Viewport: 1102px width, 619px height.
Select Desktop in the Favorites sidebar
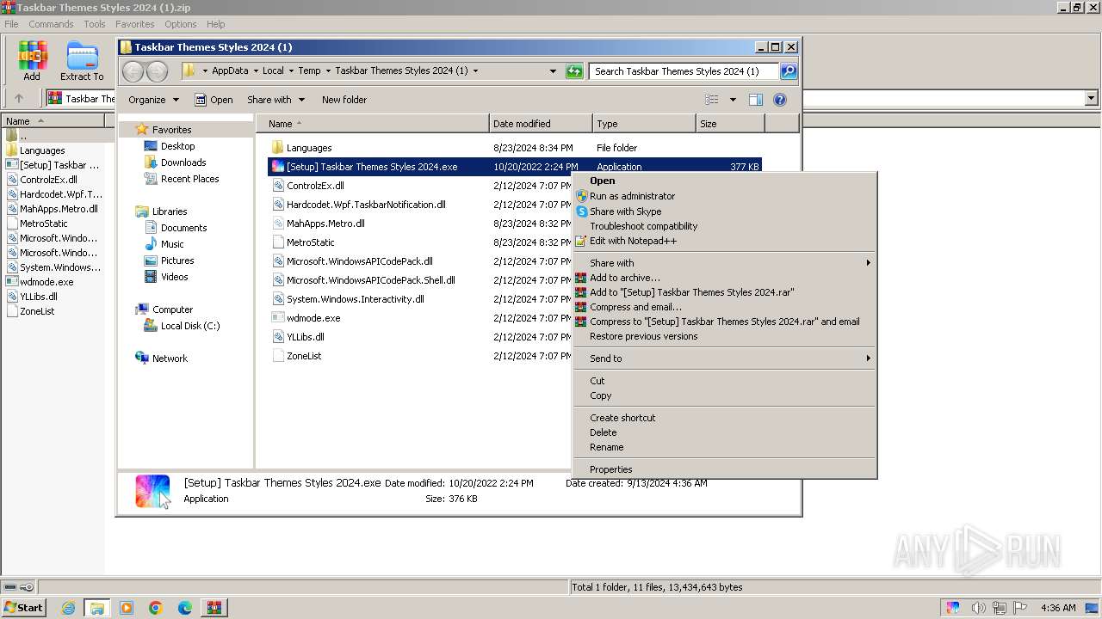(170, 146)
